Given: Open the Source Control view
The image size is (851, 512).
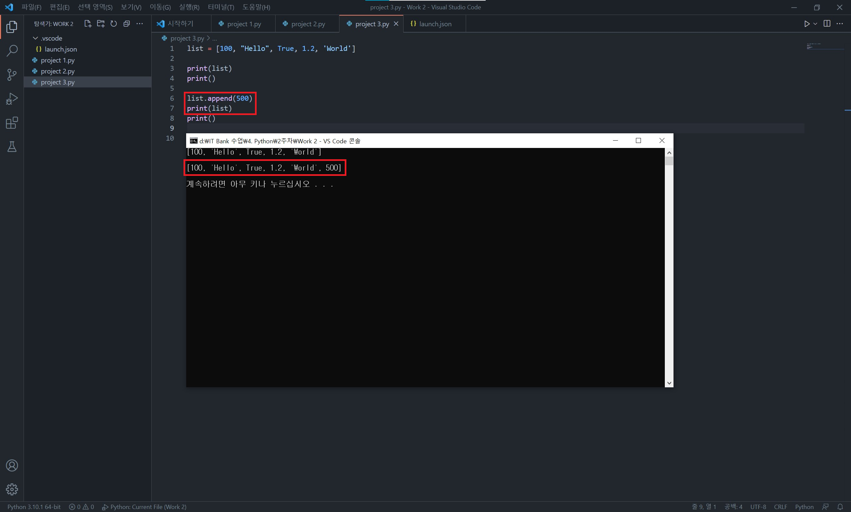Looking at the screenshot, I should (x=12, y=74).
